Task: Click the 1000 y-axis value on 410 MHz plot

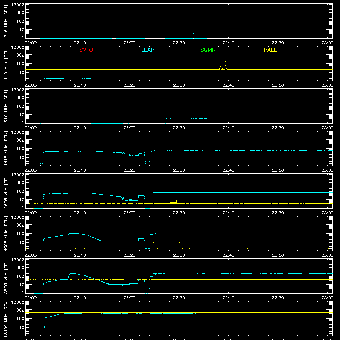Action: pos(19,55)
